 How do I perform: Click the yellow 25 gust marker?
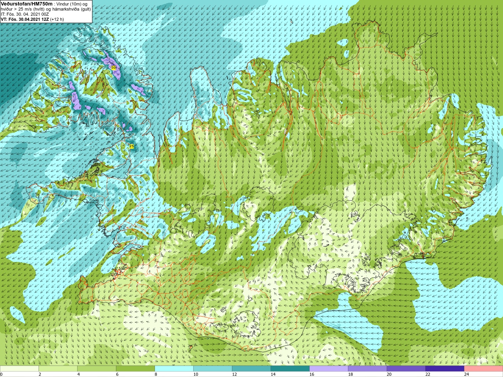click(x=132, y=146)
